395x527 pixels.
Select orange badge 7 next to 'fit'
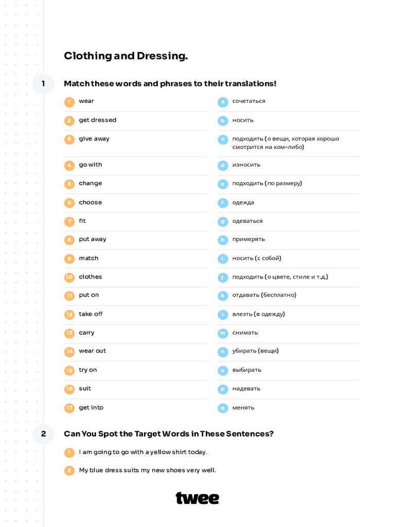tap(69, 221)
